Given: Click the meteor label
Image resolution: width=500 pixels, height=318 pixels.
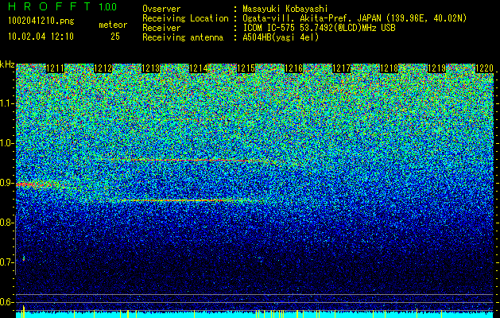Looking at the screenshot, I should coord(113,25).
